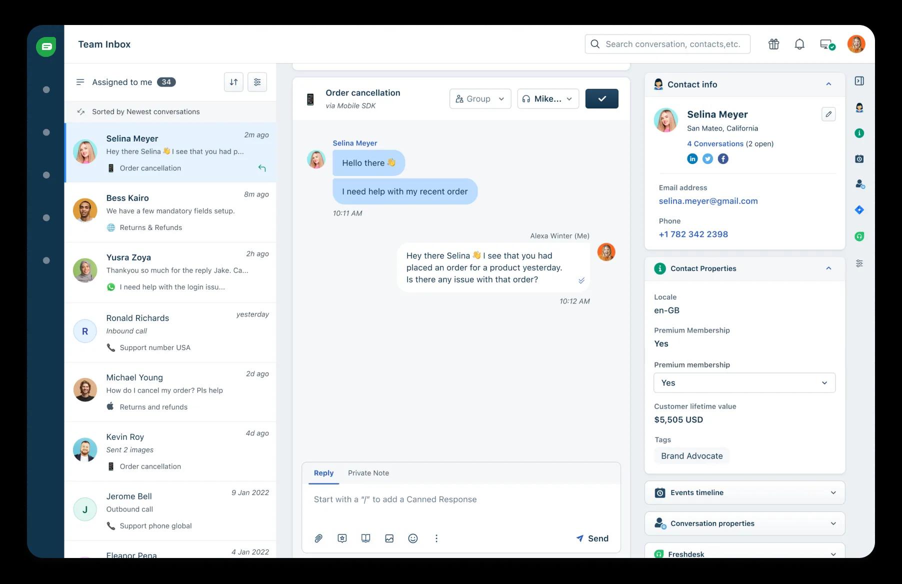This screenshot has height=584, width=902.
Task: Jump to conversation properties sidebar icon
Action: coord(859,184)
